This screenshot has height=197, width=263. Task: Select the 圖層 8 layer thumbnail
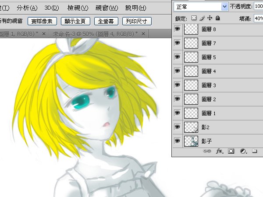[191, 29]
